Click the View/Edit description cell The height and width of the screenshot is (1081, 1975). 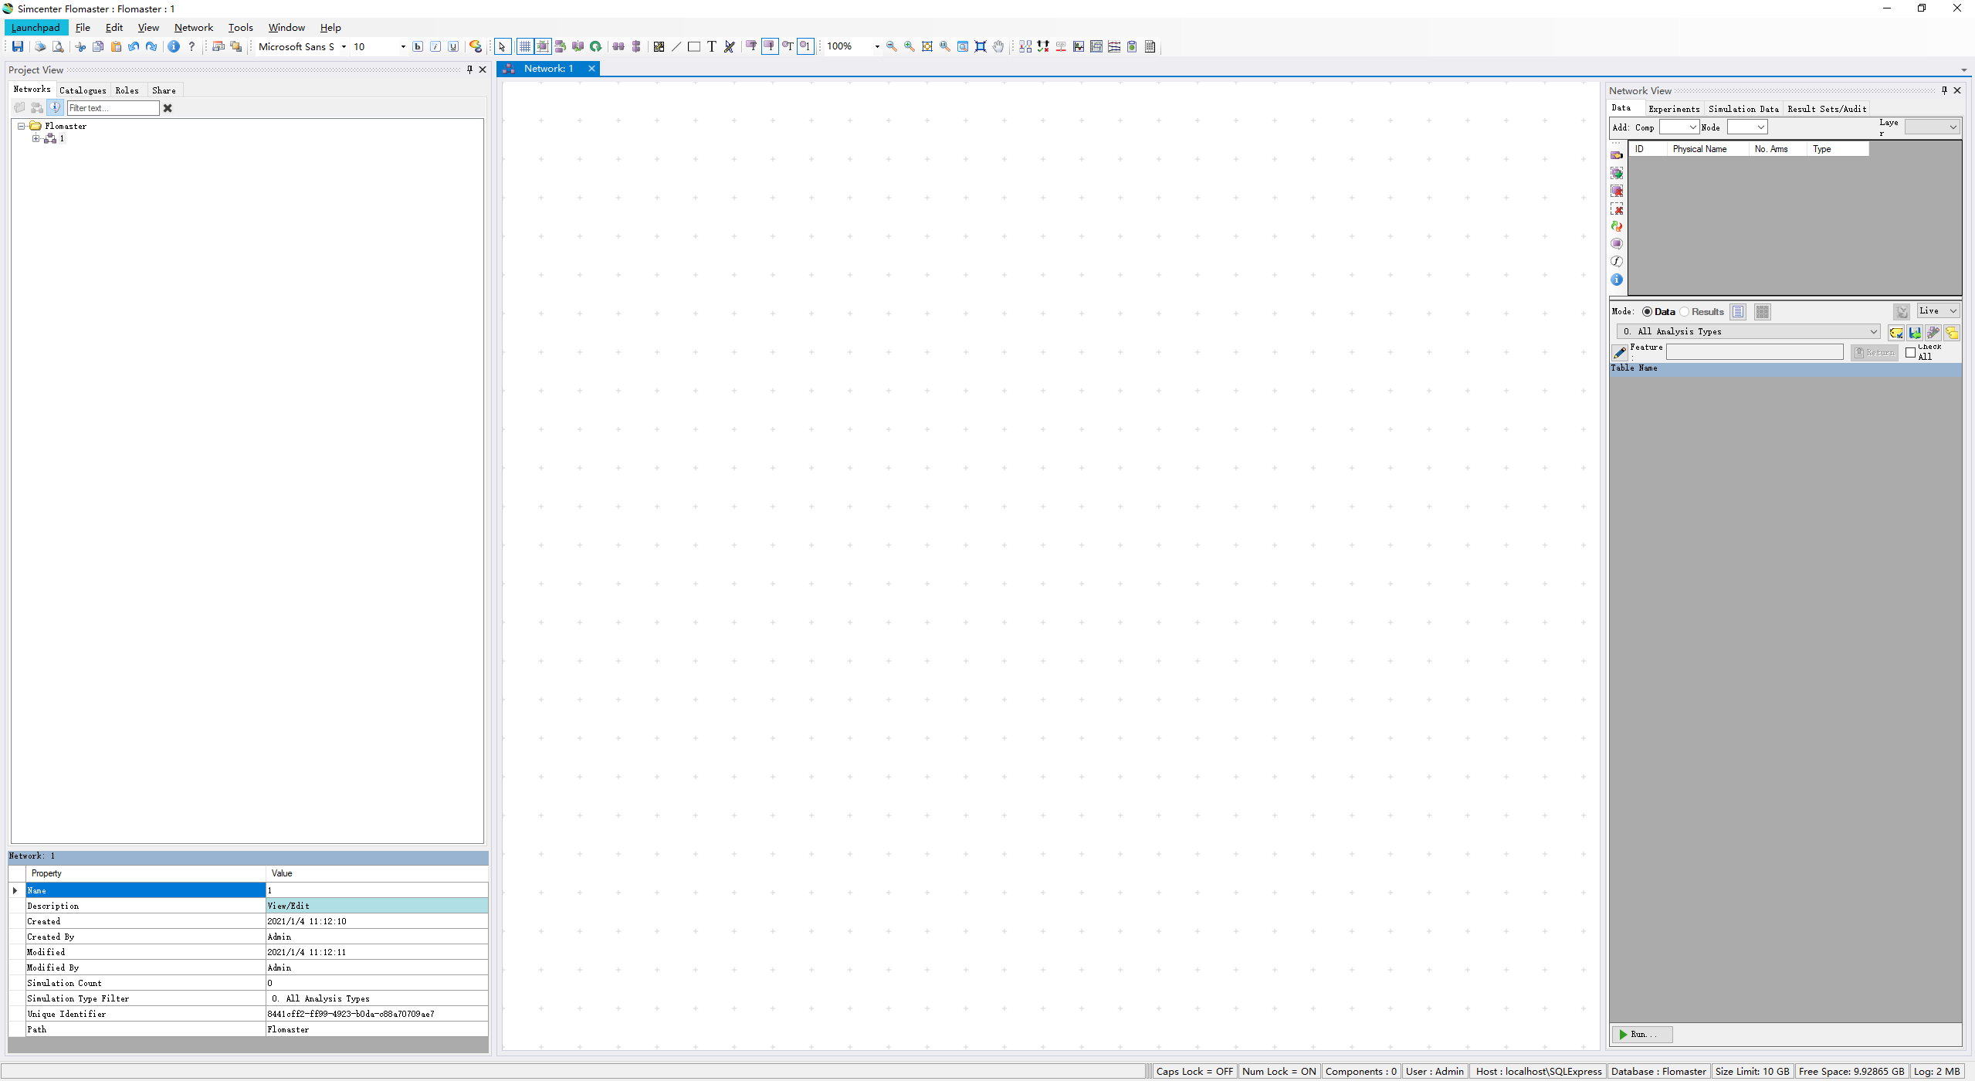(x=377, y=906)
